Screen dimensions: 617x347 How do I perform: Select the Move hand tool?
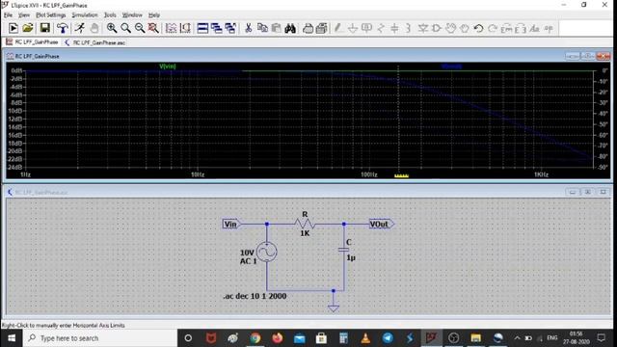coord(450,28)
